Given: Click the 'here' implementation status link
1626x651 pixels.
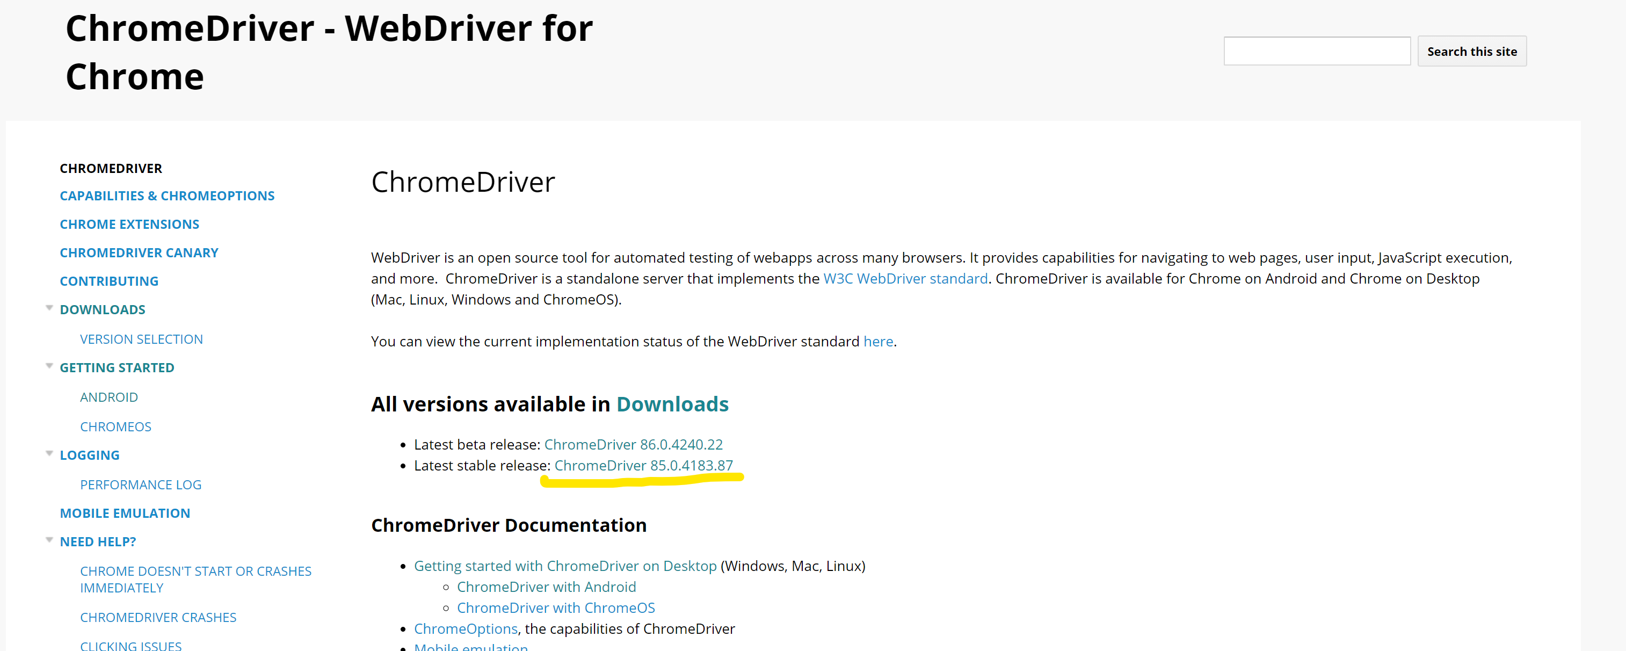Looking at the screenshot, I should pyautogui.click(x=877, y=342).
